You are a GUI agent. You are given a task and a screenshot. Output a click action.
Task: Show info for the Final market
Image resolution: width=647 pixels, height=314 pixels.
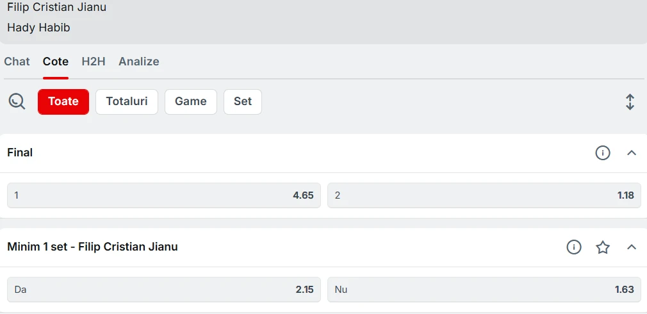[602, 153]
